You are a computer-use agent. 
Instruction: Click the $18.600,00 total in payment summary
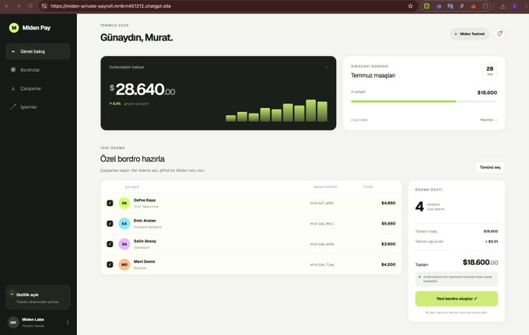coord(480,262)
